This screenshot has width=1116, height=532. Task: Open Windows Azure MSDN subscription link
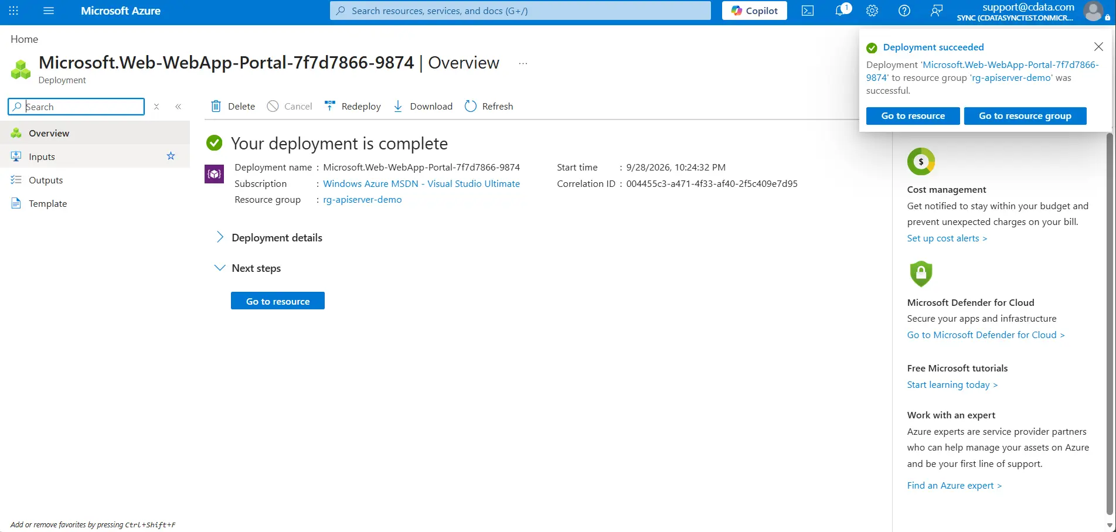tap(421, 183)
